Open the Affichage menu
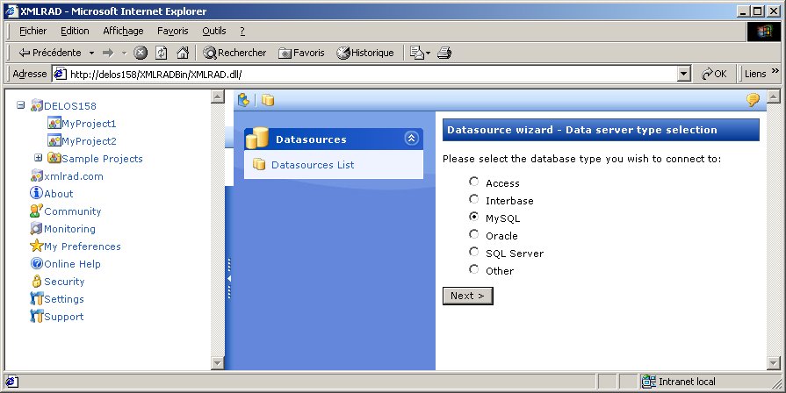786x393 pixels. point(123,31)
